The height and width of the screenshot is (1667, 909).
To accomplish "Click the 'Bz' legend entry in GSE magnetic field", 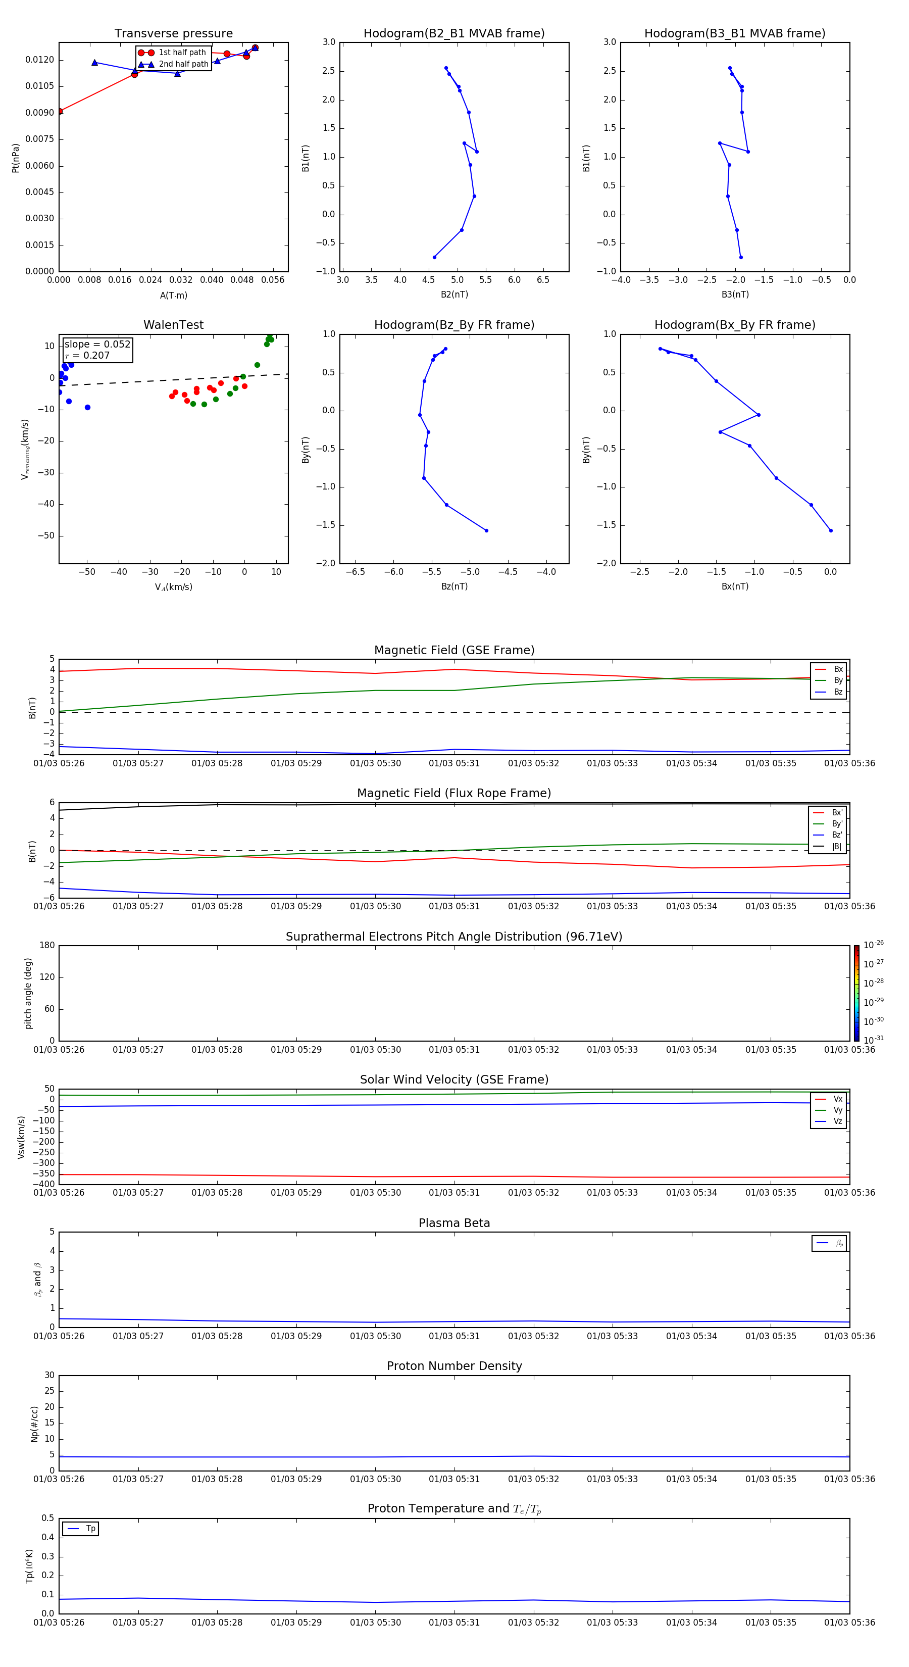I will 829,692.
